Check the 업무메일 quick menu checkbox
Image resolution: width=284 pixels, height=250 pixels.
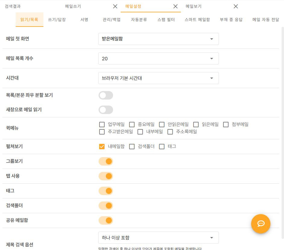click(x=102, y=125)
